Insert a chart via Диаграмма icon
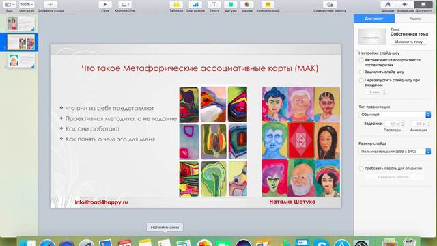The height and width of the screenshot is (246, 437). [195, 5]
